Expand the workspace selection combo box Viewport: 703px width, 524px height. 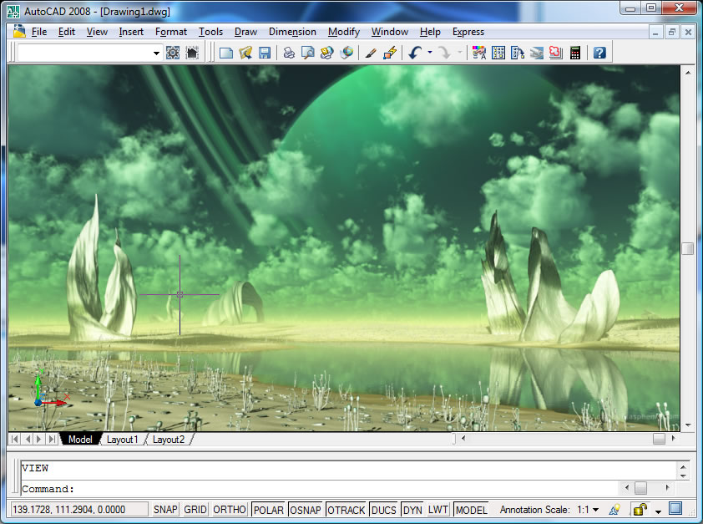(x=156, y=53)
